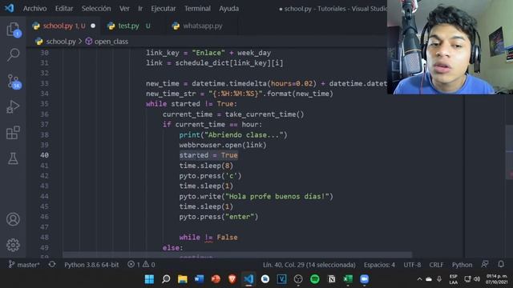Open the Brave browser from the taskbar
Image resolution: width=513 pixels, height=288 pixels.
coord(232,279)
